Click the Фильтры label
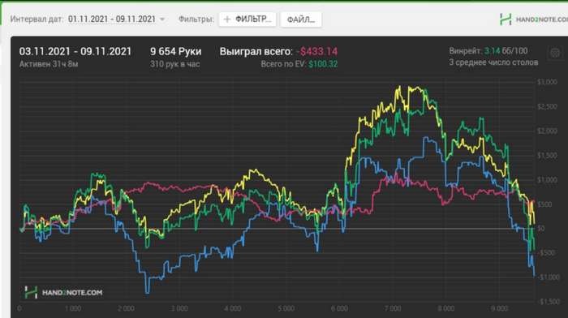This screenshot has width=568, height=318. point(196,19)
